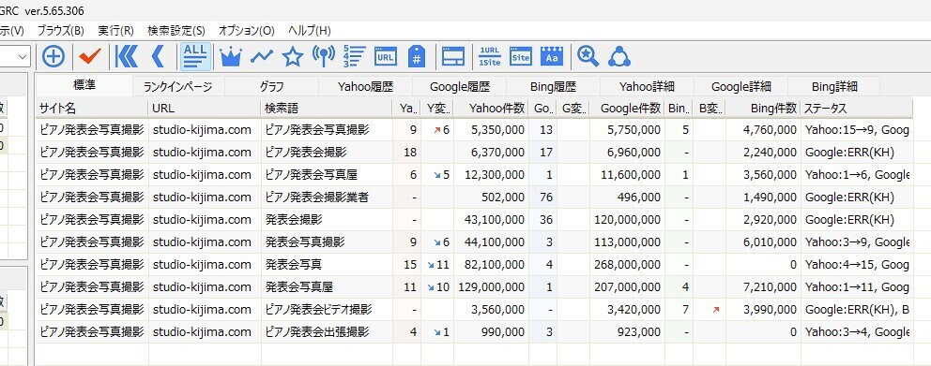Toggle the 1URL 1Site view icon
Viewport: 931px width, 366px height.
489,57
